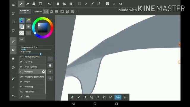Viewport: 190px width, 107px height.
Task: Select the comic panel divide tool
Action: [x=107, y=4]
